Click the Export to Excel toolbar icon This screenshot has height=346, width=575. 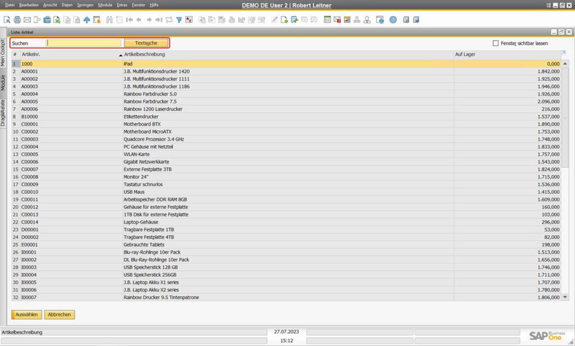click(x=57, y=20)
